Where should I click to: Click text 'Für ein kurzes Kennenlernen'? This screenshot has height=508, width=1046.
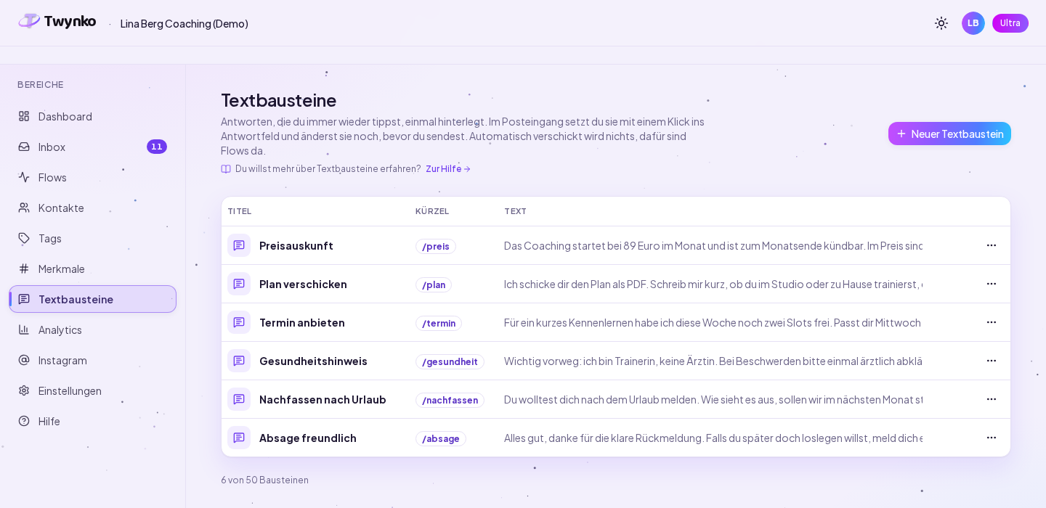tap(713, 322)
